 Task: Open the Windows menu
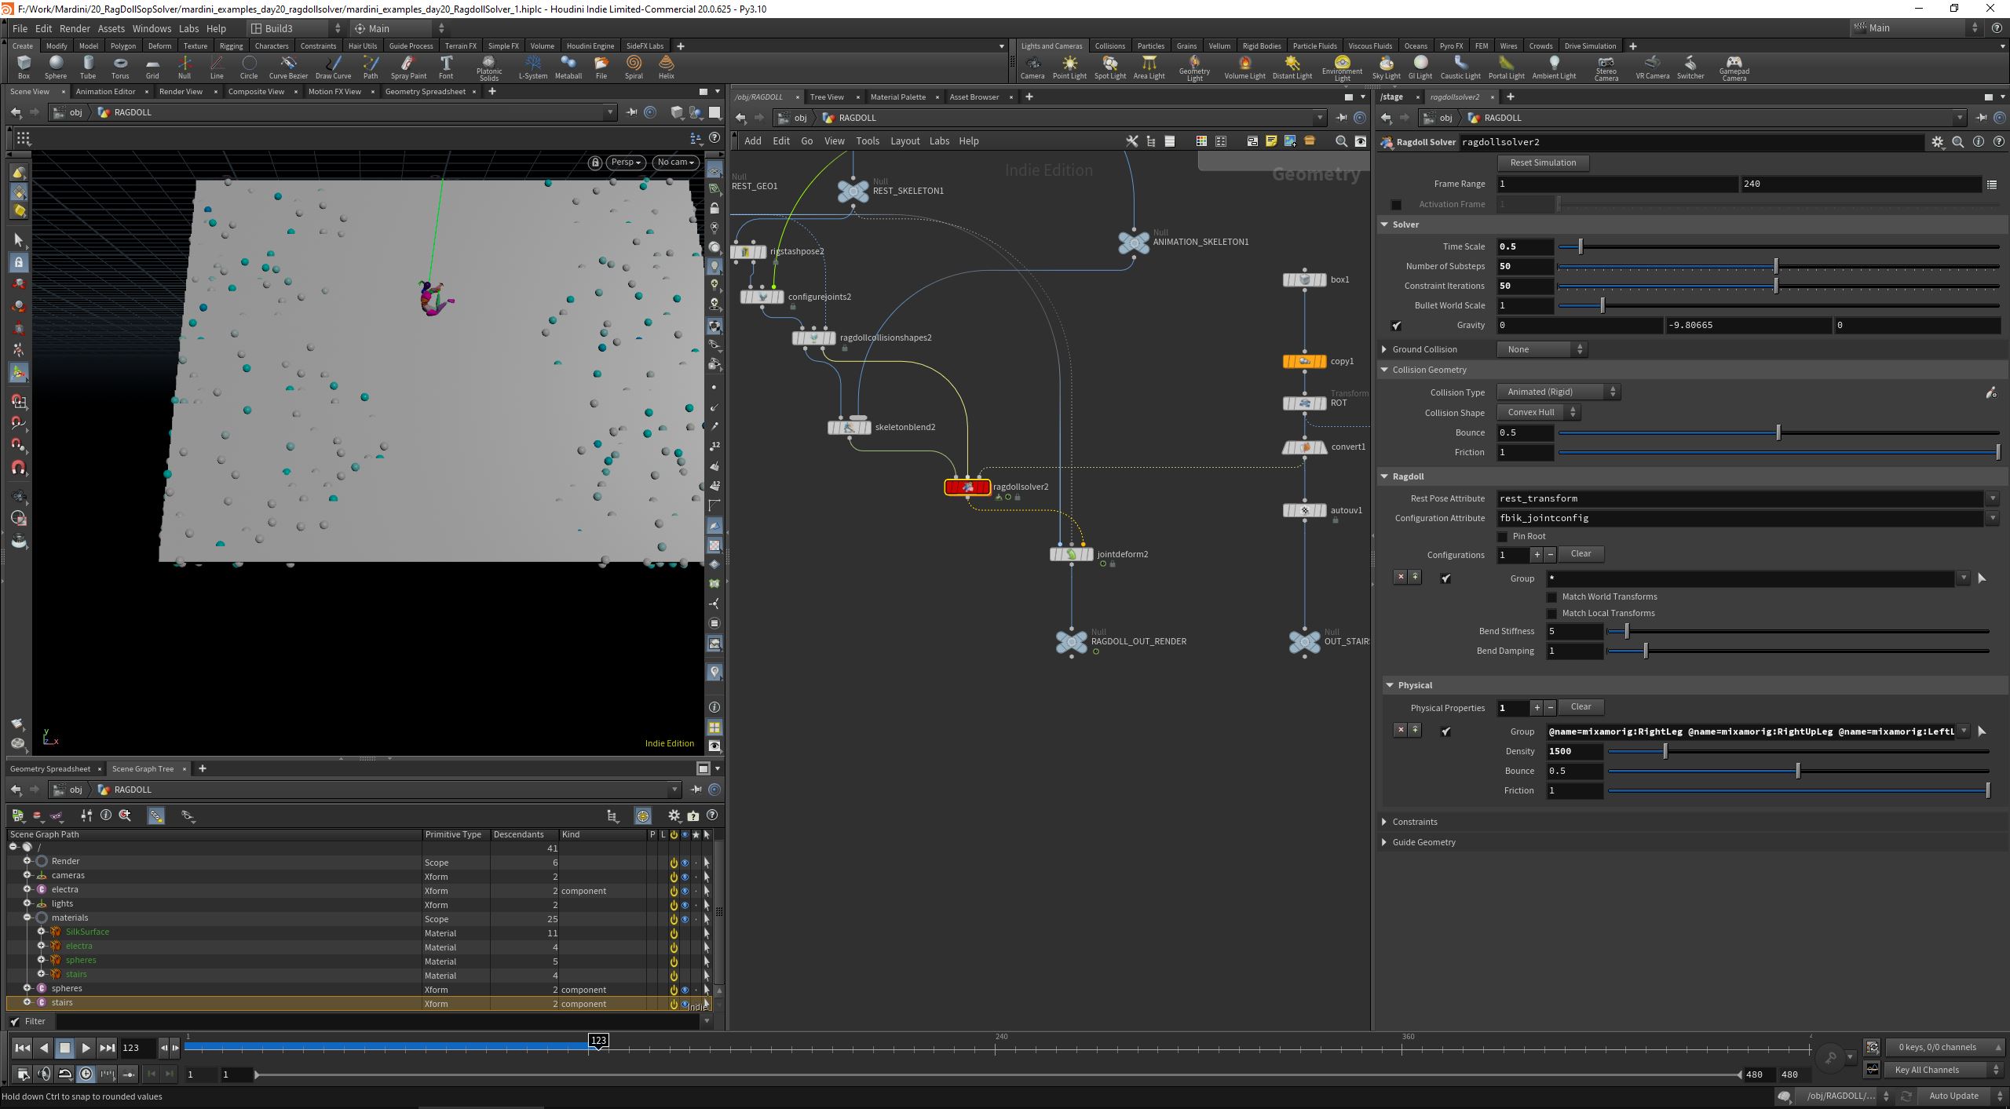[152, 28]
